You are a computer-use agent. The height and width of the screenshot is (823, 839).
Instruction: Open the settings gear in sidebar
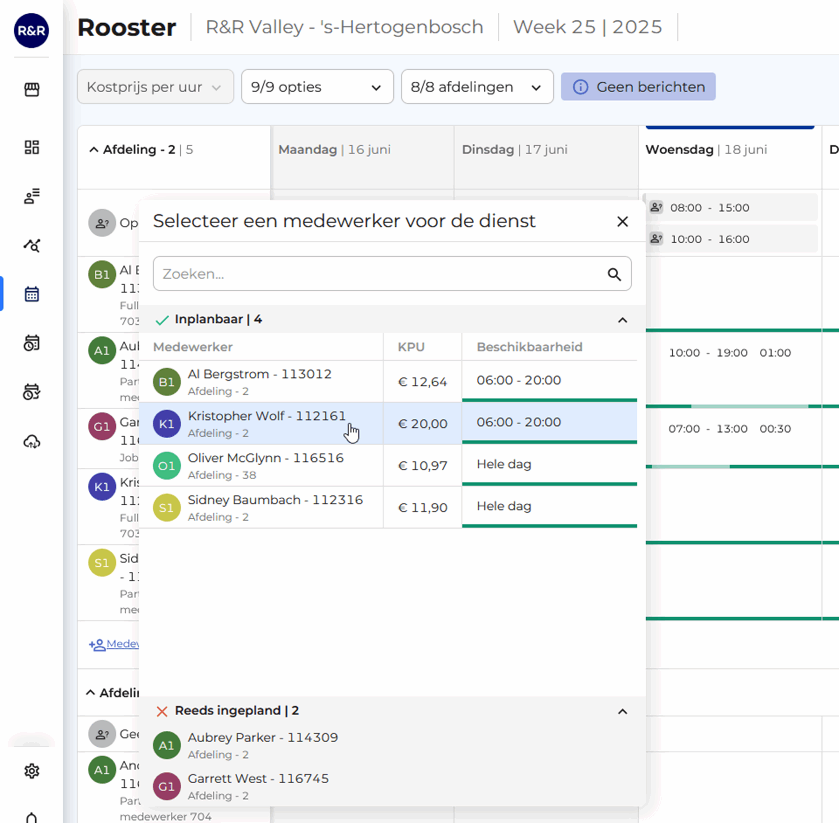31,771
